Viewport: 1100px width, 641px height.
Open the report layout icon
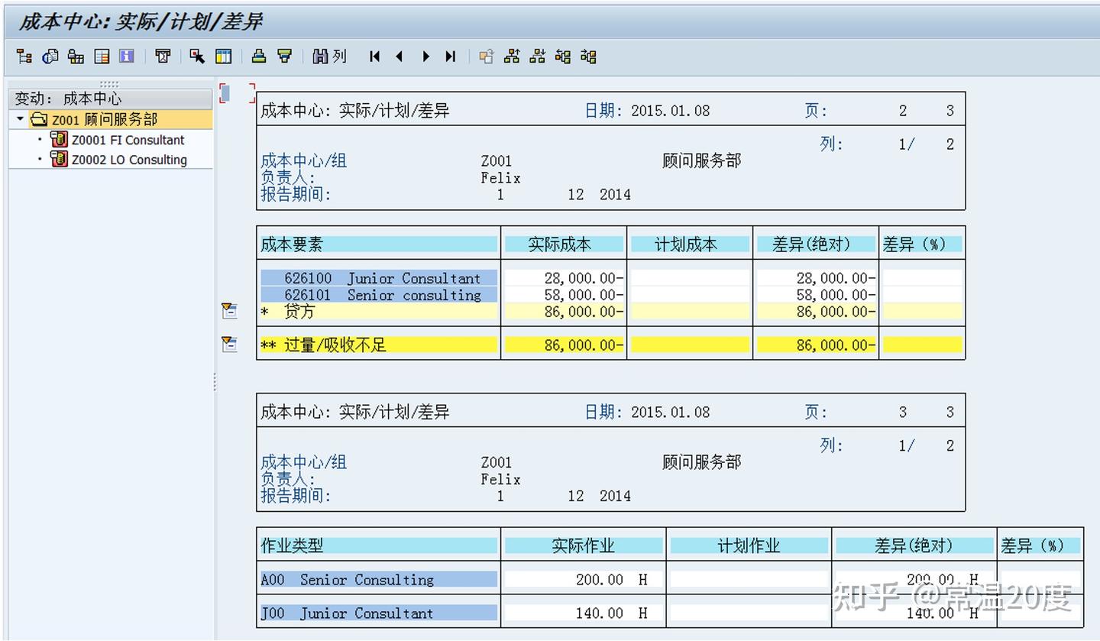click(102, 56)
